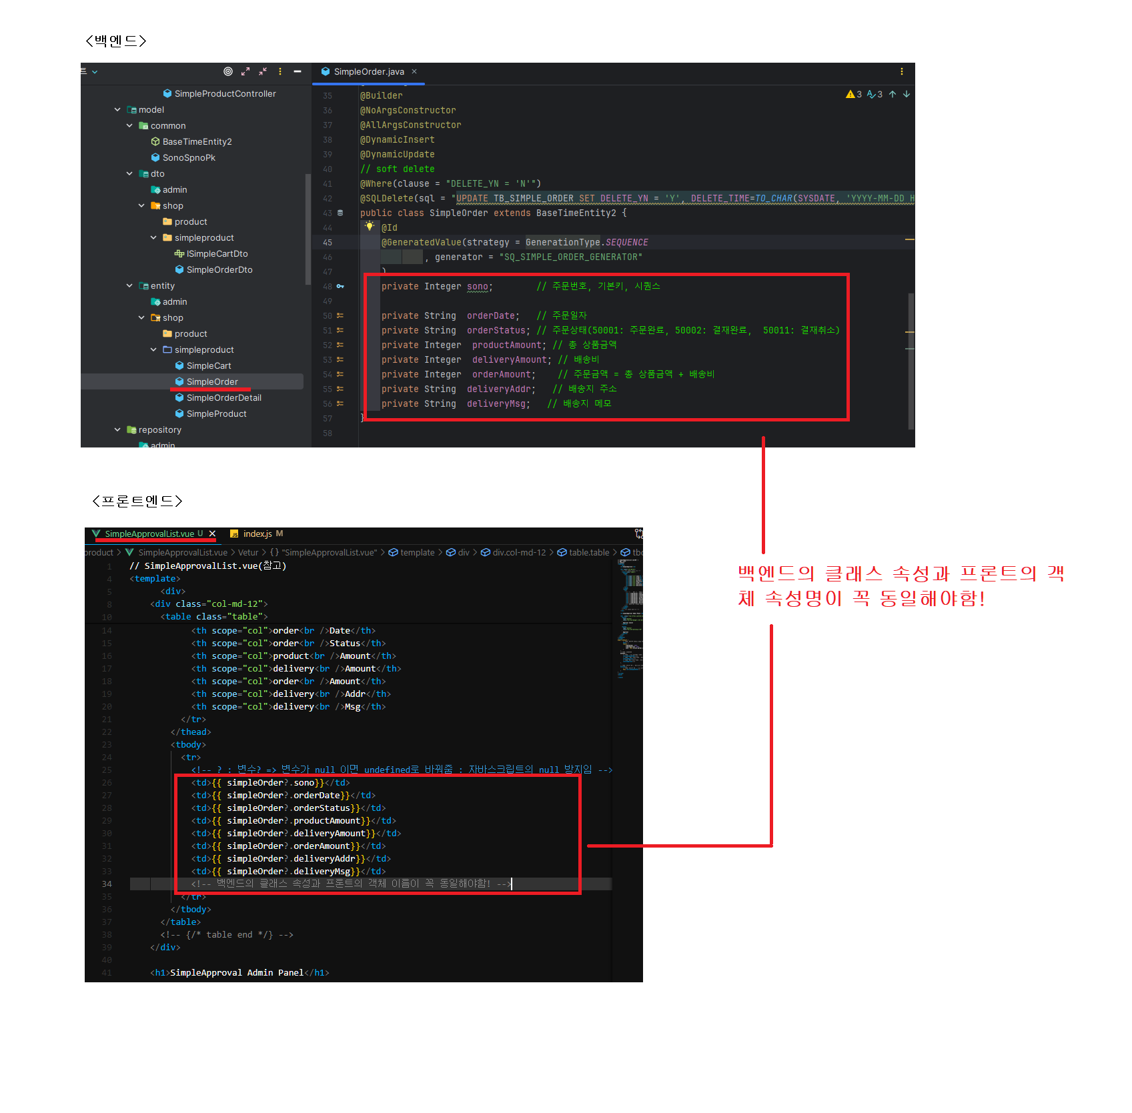Collapse the repository package

tap(117, 429)
